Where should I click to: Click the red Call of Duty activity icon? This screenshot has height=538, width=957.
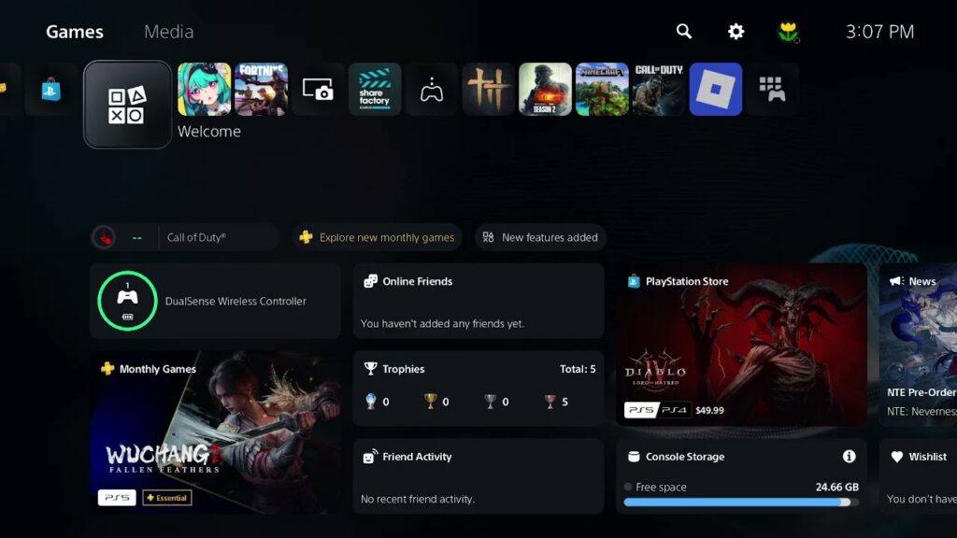pyautogui.click(x=105, y=237)
